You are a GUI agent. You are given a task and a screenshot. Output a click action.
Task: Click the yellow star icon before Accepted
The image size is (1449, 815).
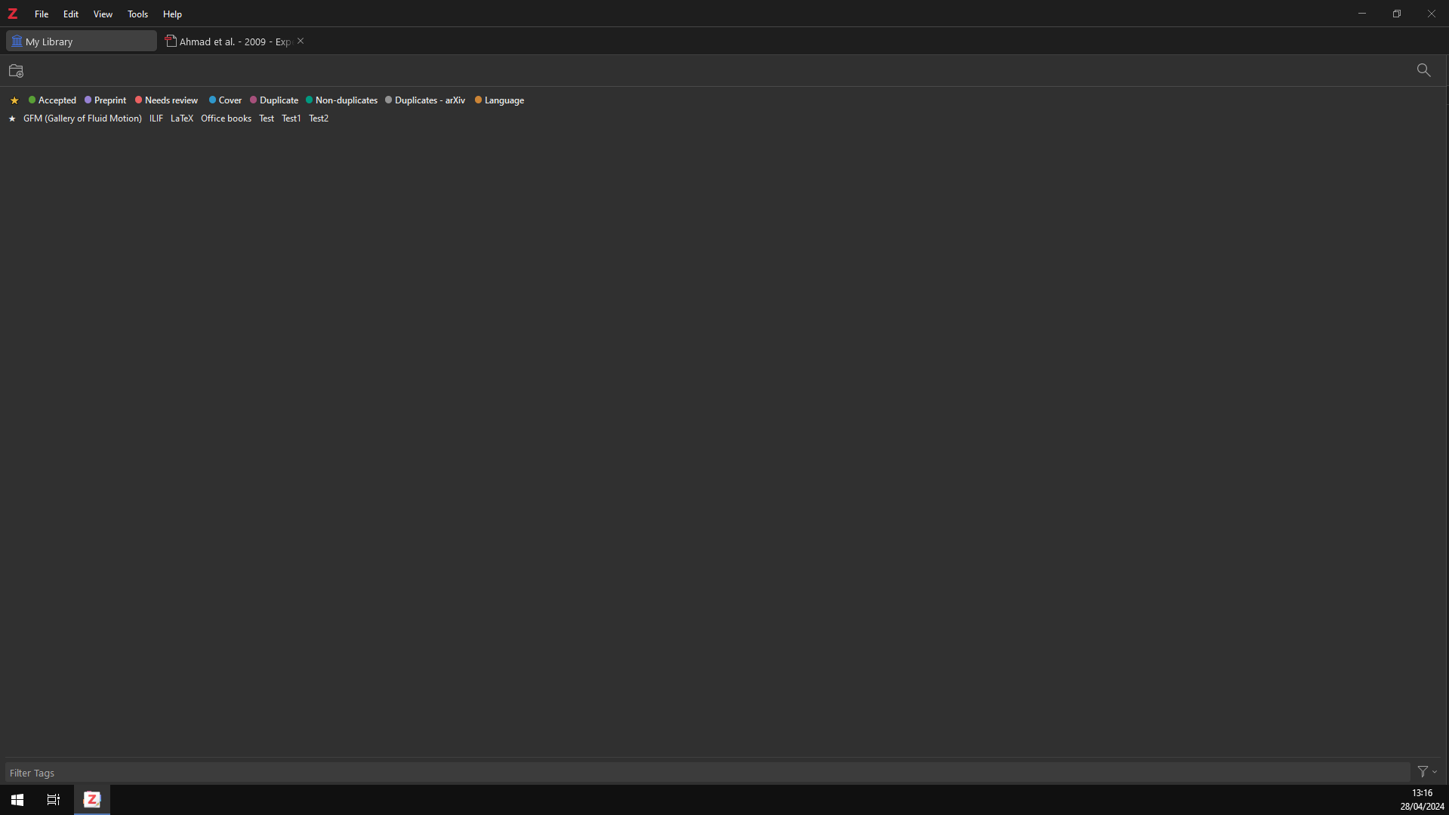14,100
